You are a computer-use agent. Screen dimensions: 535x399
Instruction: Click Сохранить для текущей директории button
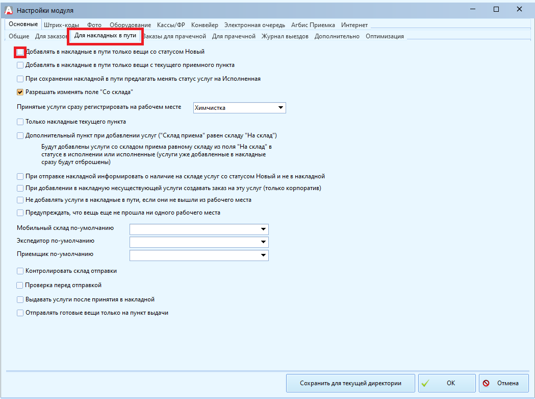pyautogui.click(x=350, y=383)
